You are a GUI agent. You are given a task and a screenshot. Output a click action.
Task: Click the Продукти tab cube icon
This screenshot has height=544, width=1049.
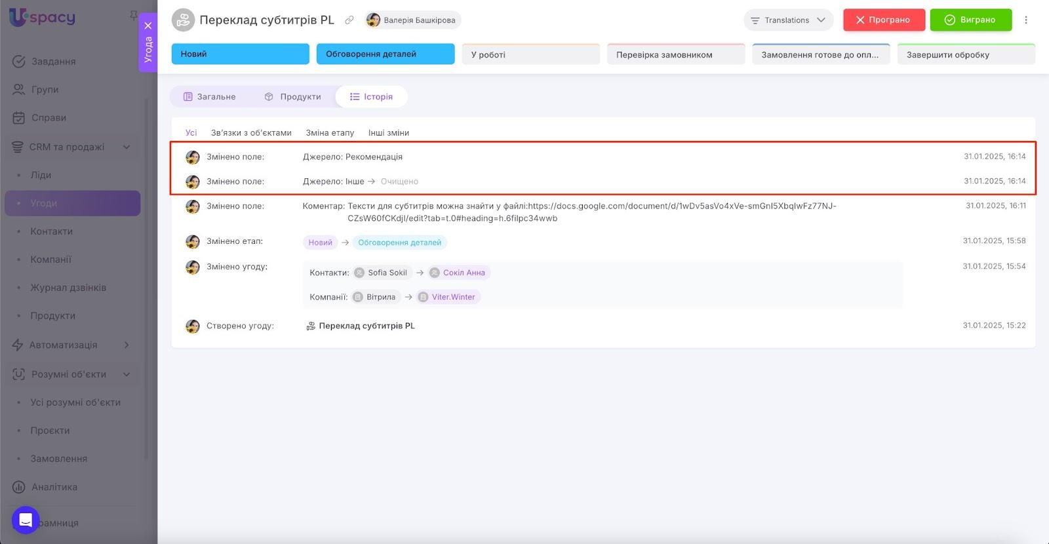pyautogui.click(x=269, y=97)
